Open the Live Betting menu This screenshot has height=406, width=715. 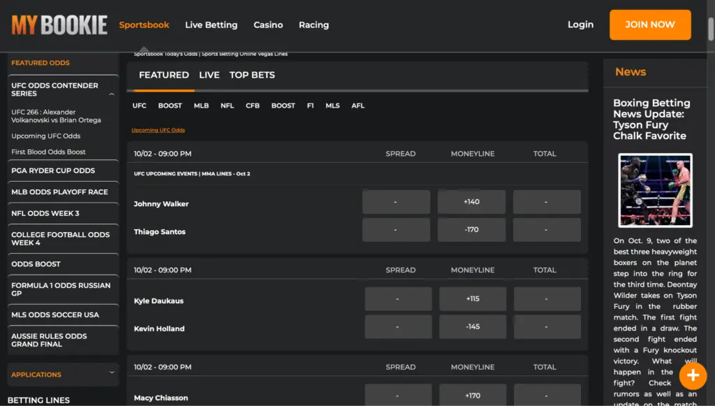coord(211,25)
